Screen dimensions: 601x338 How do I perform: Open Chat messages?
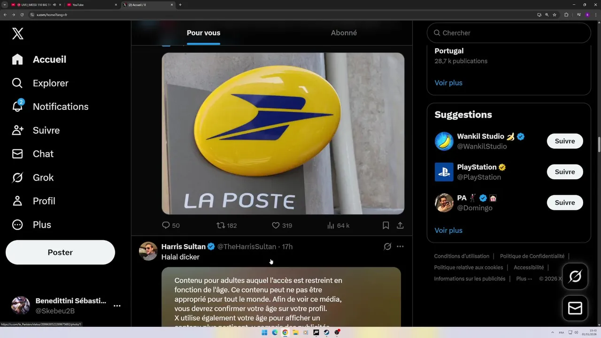pyautogui.click(x=32, y=154)
